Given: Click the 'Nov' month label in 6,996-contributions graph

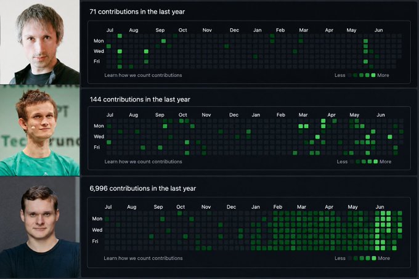Looking at the screenshot, I should (x=206, y=207).
